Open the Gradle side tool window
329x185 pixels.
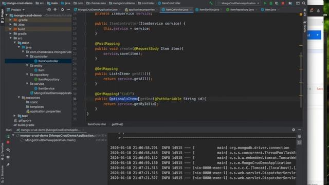tap(305, 27)
